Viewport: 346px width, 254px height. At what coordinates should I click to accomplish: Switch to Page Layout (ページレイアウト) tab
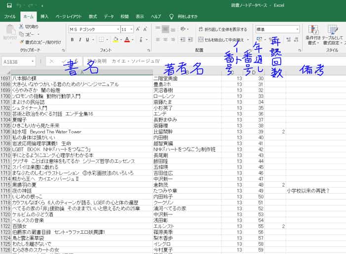tap(69, 16)
